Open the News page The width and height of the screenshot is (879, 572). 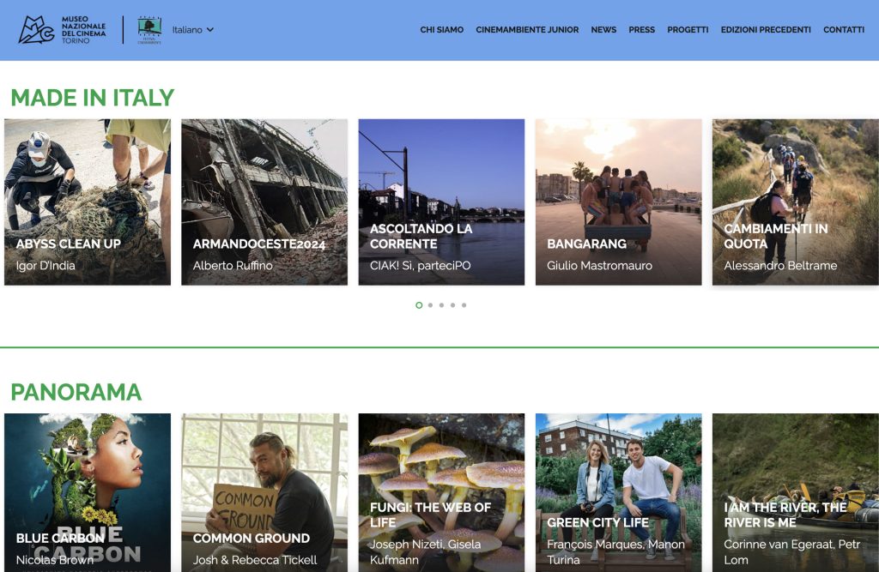tap(603, 30)
